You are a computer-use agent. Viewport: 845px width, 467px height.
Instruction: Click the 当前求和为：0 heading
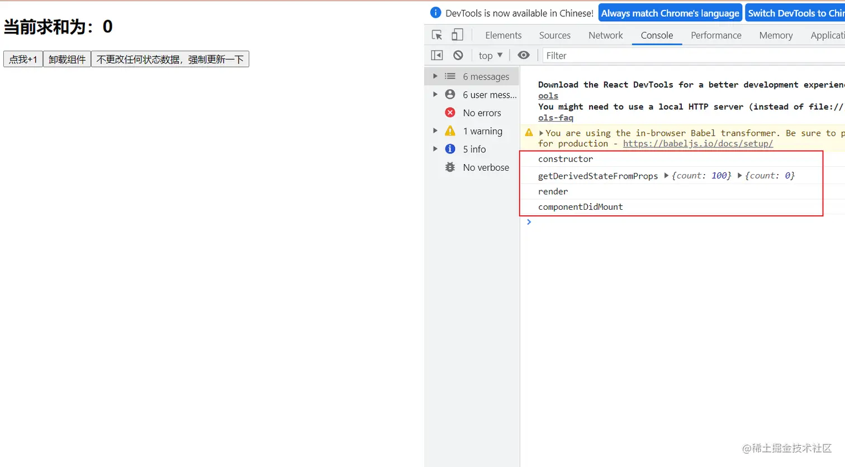pyautogui.click(x=58, y=26)
